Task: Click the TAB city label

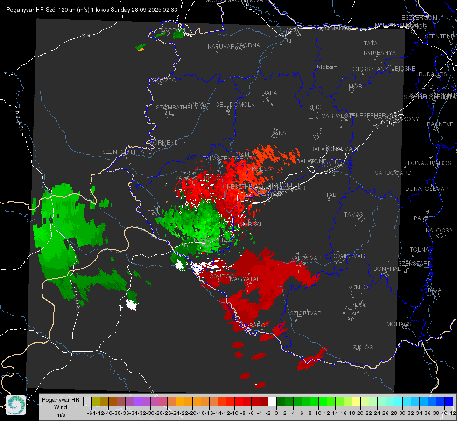Action: pyautogui.click(x=331, y=195)
